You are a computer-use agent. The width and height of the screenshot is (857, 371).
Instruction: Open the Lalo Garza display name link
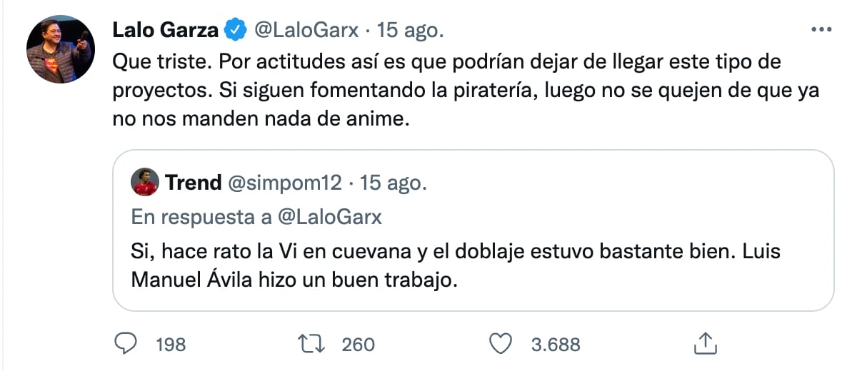[166, 31]
